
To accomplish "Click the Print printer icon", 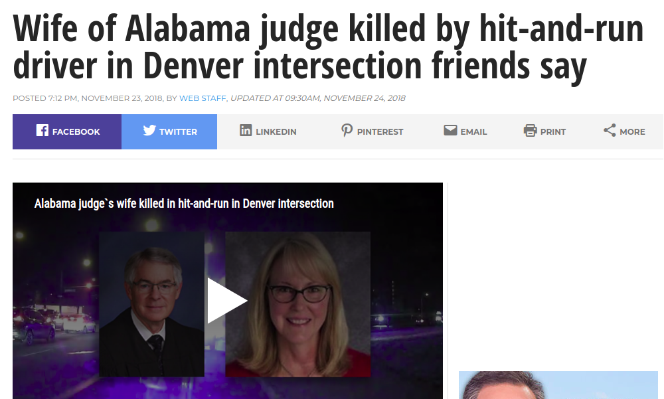I will click(x=530, y=131).
